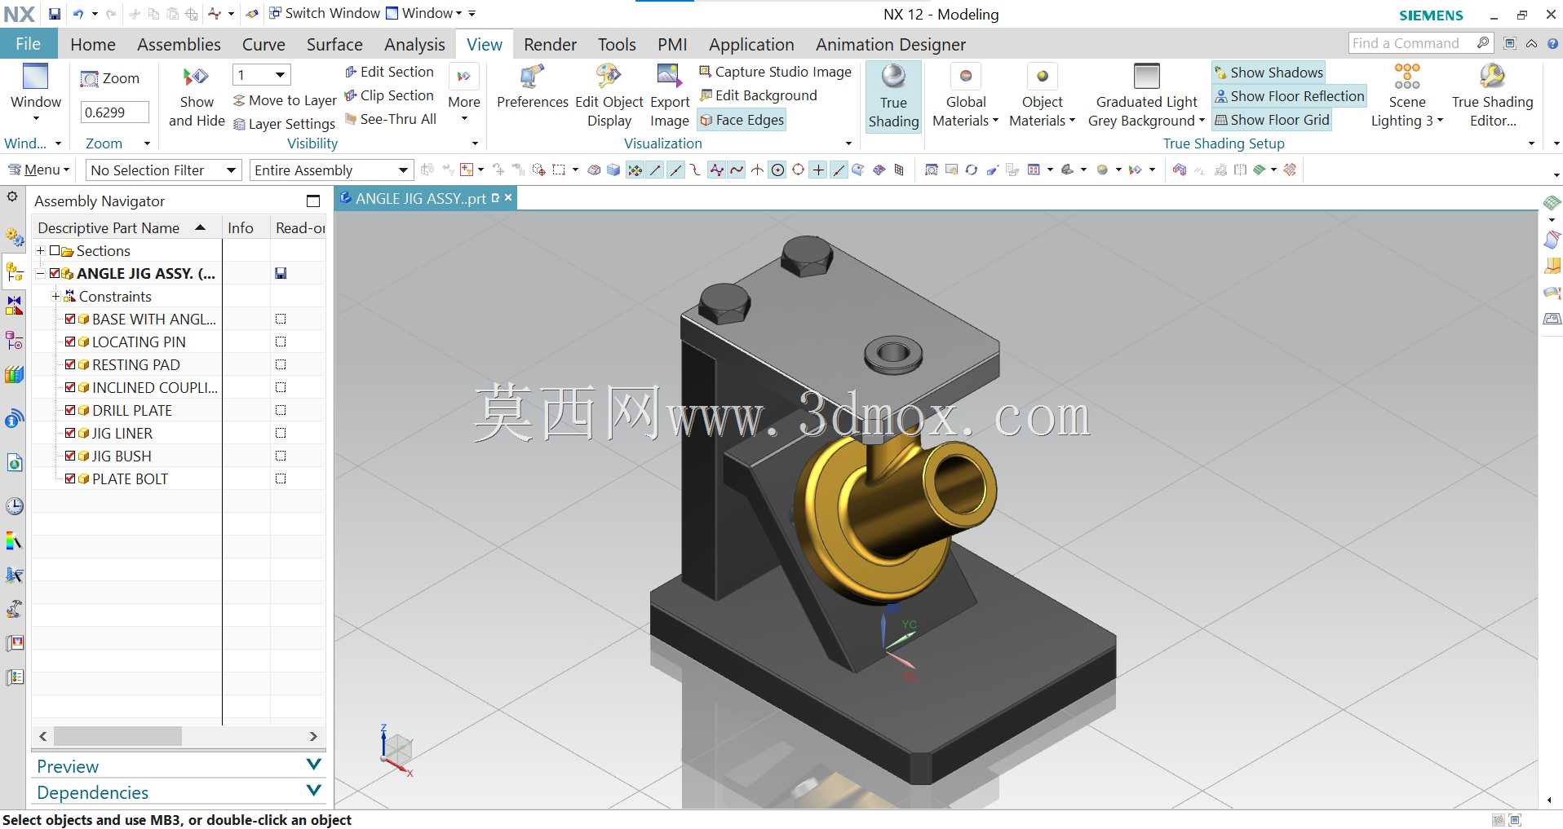Toggle True Shading mode
Image resolution: width=1563 pixels, height=829 pixels.
[x=893, y=96]
